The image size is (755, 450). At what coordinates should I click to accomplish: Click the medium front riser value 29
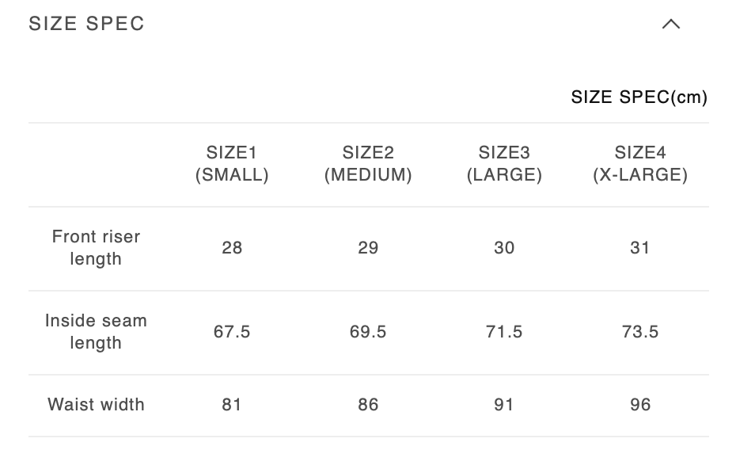[x=368, y=248]
